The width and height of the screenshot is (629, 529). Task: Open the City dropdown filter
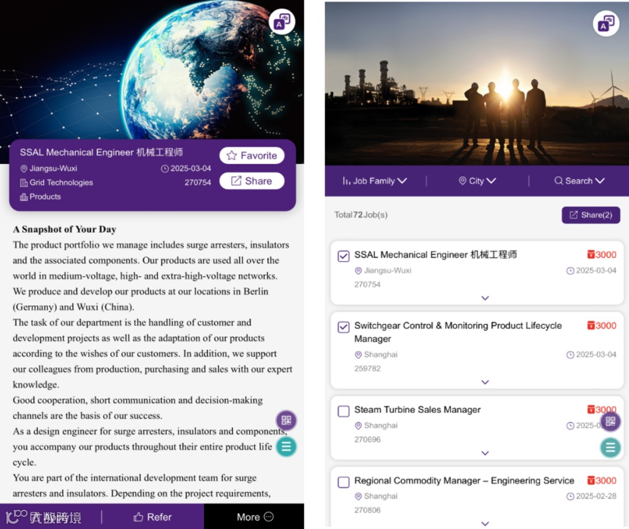click(x=478, y=181)
